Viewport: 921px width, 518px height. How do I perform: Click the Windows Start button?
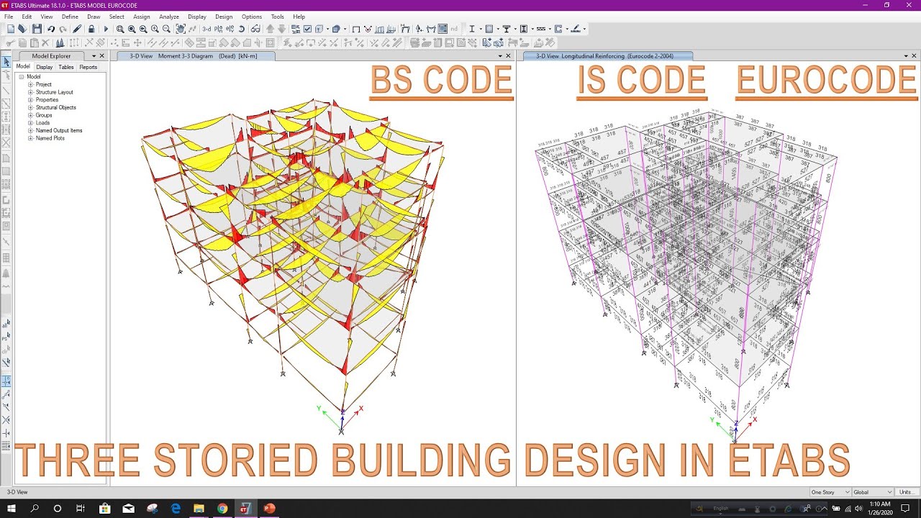(x=12, y=508)
